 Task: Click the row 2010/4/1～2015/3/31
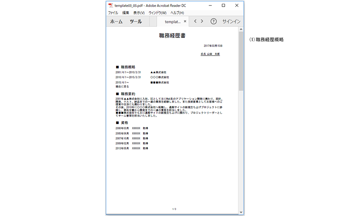pos(128,77)
